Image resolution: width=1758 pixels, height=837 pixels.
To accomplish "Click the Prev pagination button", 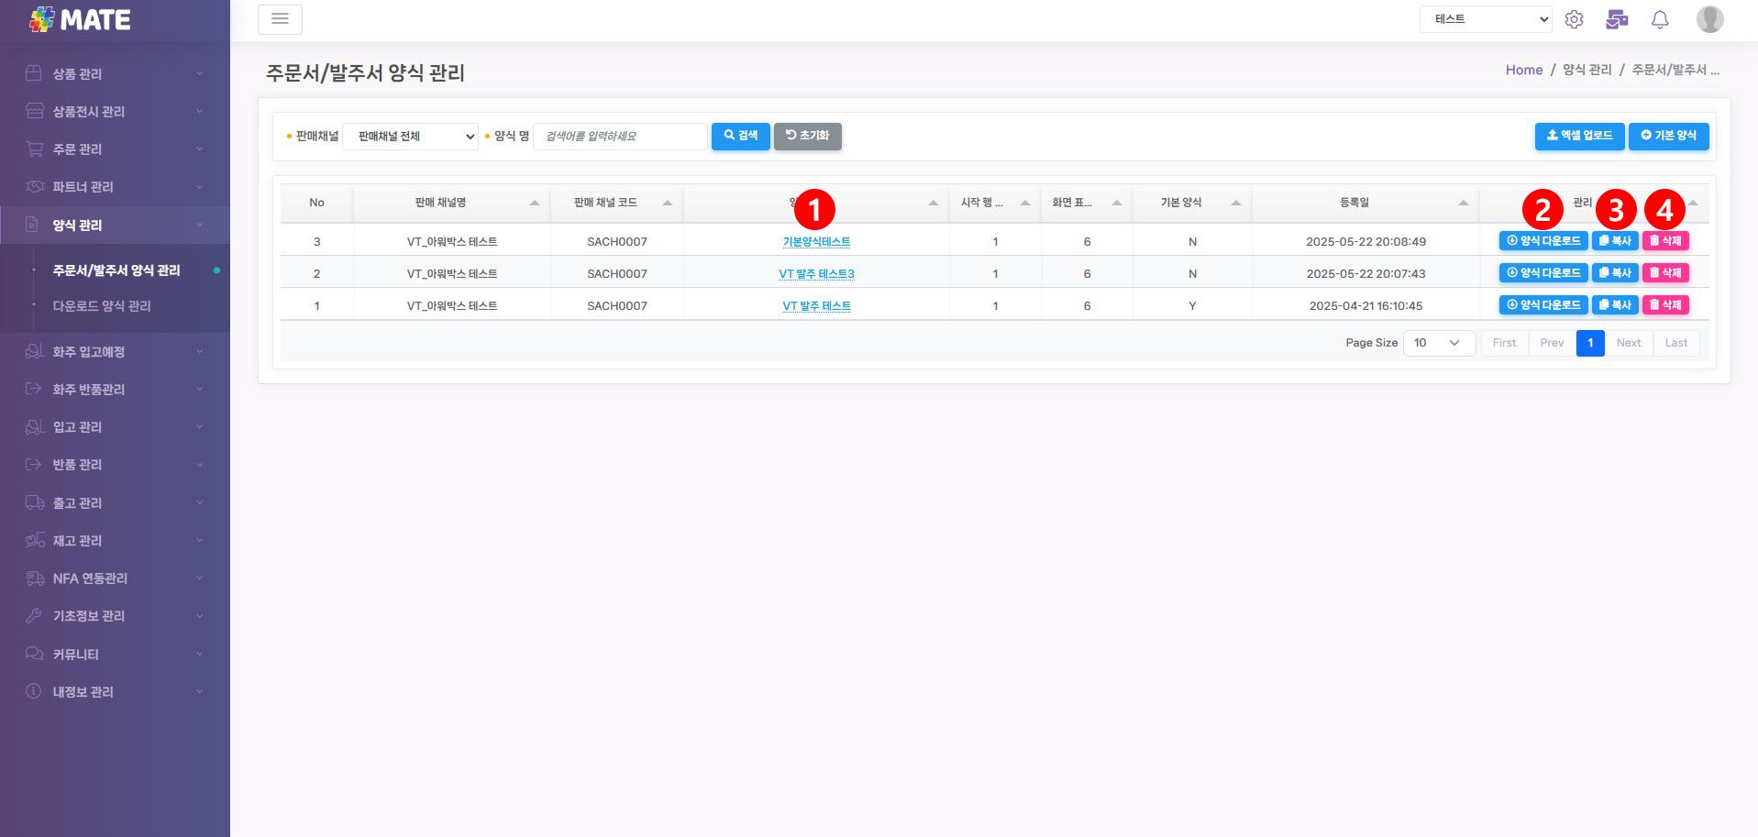I will 1552,343.
